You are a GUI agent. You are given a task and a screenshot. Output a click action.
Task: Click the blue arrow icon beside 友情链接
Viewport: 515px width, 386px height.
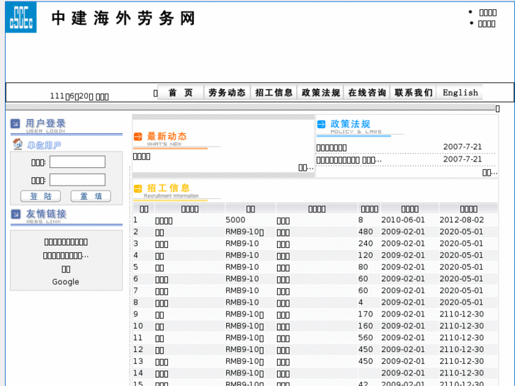coord(16,214)
